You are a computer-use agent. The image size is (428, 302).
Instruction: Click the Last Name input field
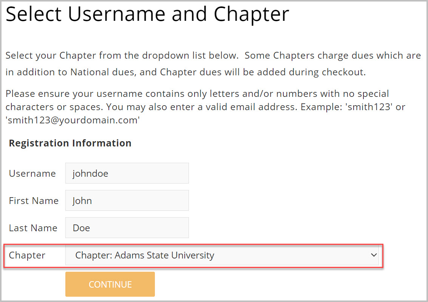coord(127,228)
